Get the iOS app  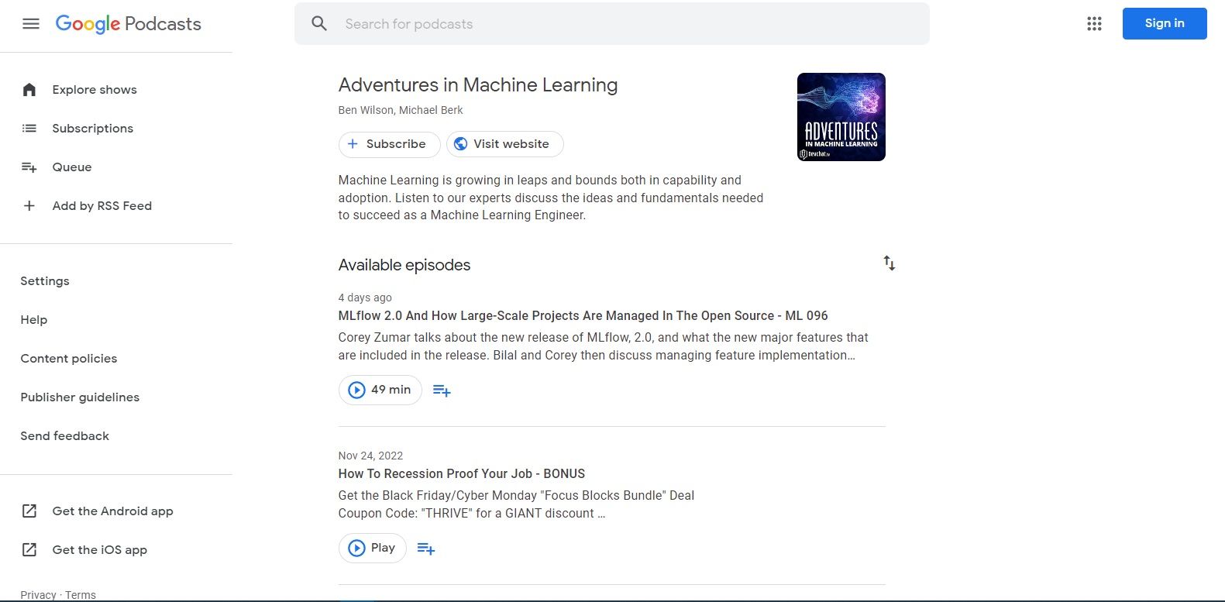pos(100,550)
